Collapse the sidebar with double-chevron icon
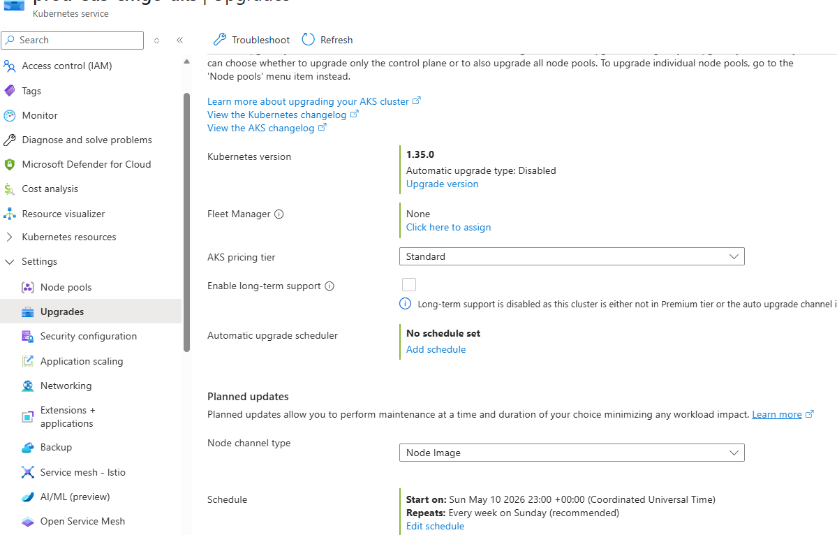The width and height of the screenshot is (837, 535). click(x=180, y=40)
